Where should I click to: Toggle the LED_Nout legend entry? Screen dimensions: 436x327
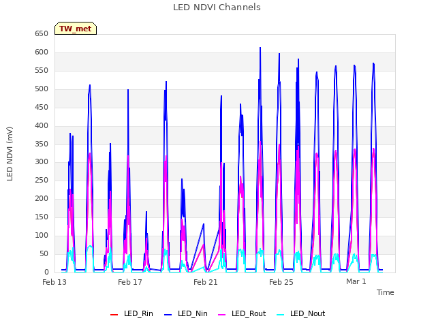[x=301, y=313]
